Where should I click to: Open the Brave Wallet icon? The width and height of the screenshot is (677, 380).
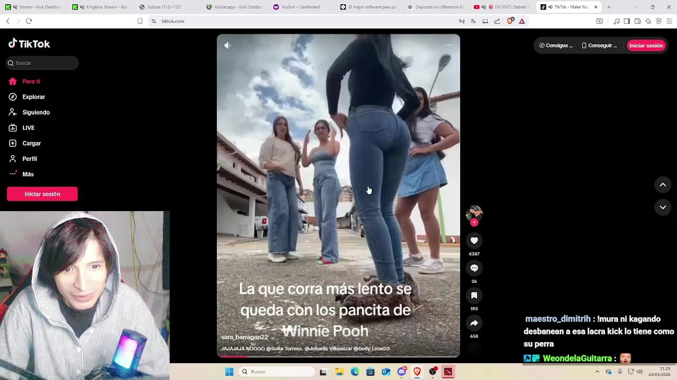tap(637, 21)
